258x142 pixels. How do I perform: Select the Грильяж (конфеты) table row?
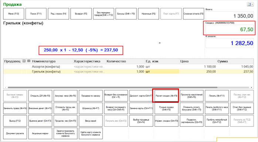click(128, 72)
